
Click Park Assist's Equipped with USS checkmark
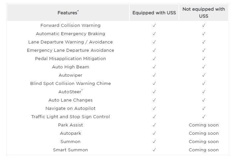point(154,125)
